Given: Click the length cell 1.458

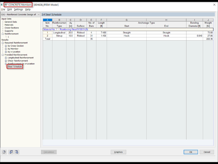Looking at the screenshot, I should pyautogui.click(x=102, y=36).
